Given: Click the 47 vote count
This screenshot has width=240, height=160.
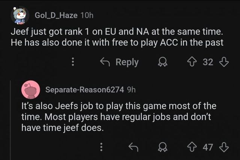Looking at the screenshot, I should tap(208, 147).
